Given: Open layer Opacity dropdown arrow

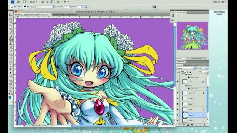Looking at the screenshot, I should [x=207, y=68].
